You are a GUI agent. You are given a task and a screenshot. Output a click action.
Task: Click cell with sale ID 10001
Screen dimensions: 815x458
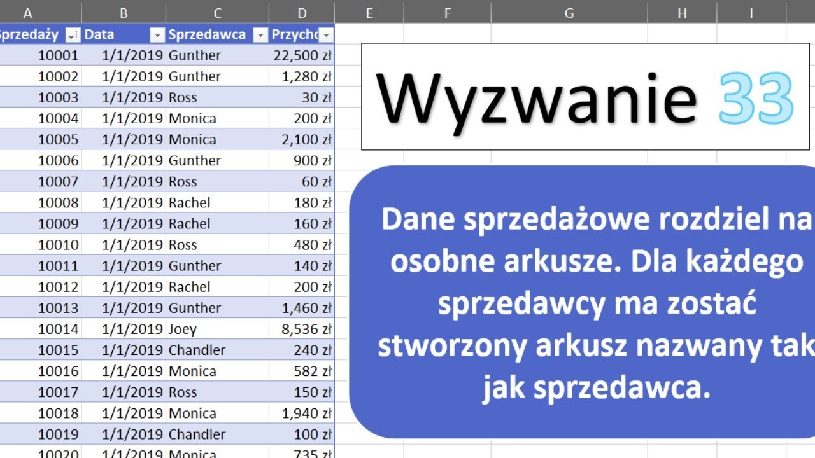coord(41,55)
